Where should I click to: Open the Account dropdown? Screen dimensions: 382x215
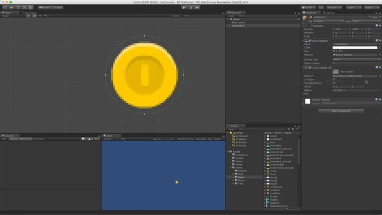pos(334,8)
